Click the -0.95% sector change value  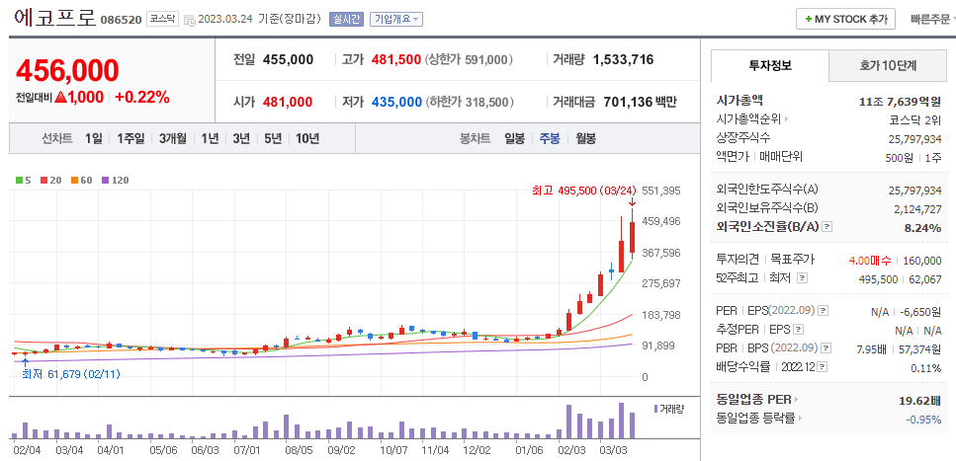tap(923, 419)
